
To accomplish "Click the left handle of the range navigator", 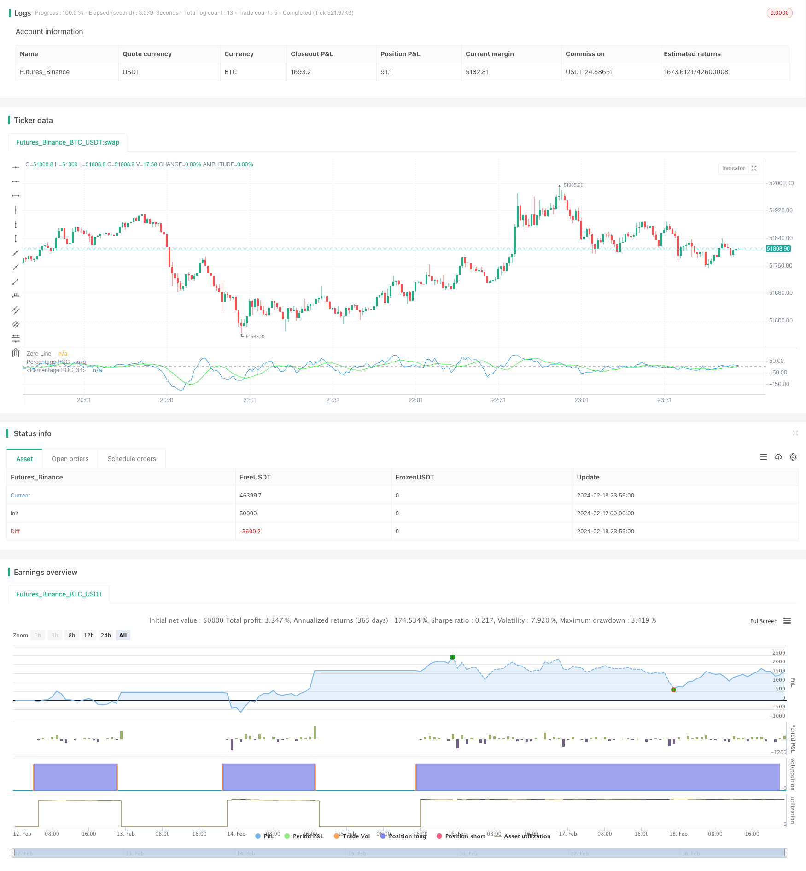I will click(12, 853).
